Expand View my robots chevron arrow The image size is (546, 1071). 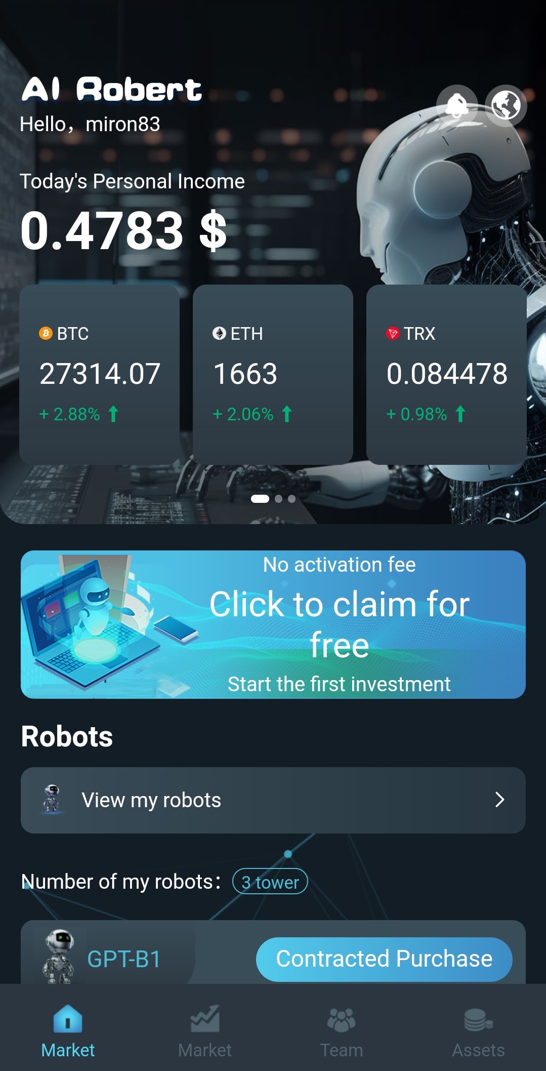click(x=499, y=800)
